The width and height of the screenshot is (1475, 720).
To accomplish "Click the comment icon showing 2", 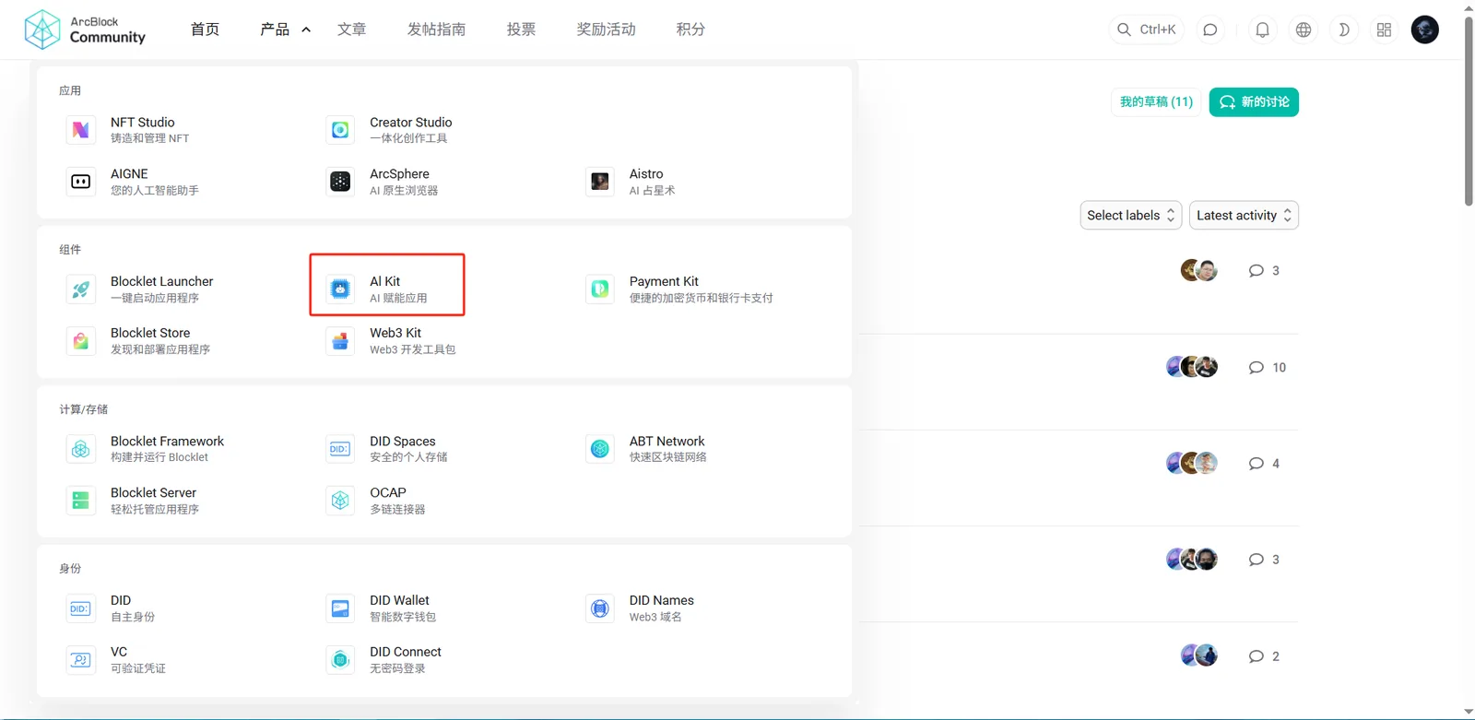I will [1256, 656].
